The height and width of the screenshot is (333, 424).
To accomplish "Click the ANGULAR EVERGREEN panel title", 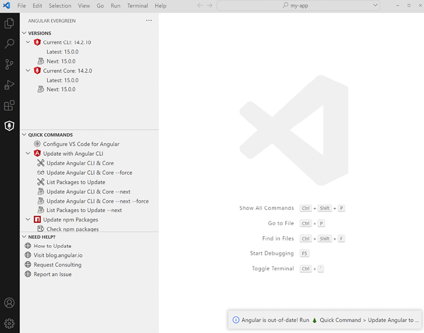I will click(x=52, y=21).
